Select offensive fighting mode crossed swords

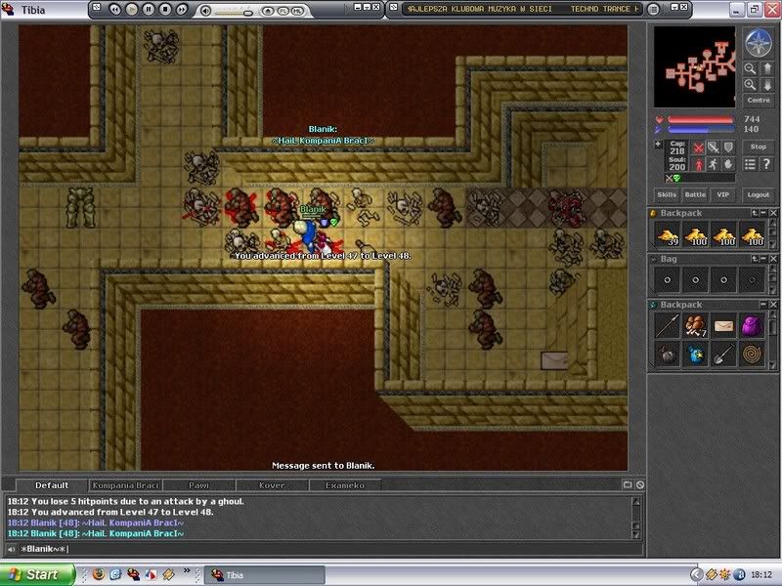point(699,147)
